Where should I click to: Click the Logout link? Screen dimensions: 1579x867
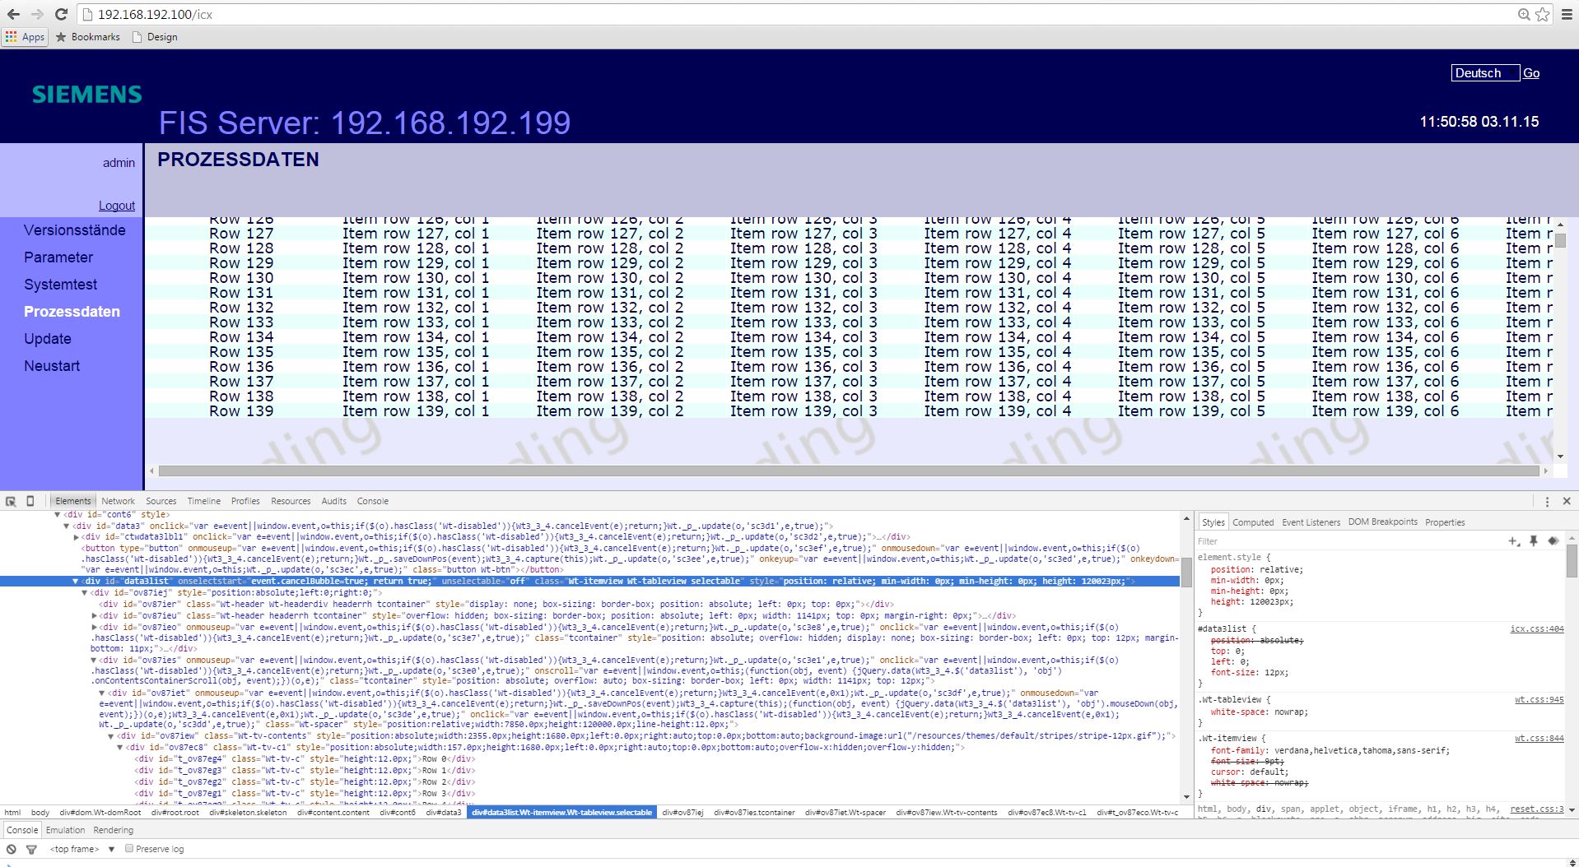117,206
